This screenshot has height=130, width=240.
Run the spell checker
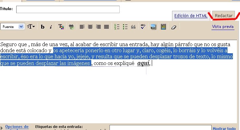coord(143,27)
